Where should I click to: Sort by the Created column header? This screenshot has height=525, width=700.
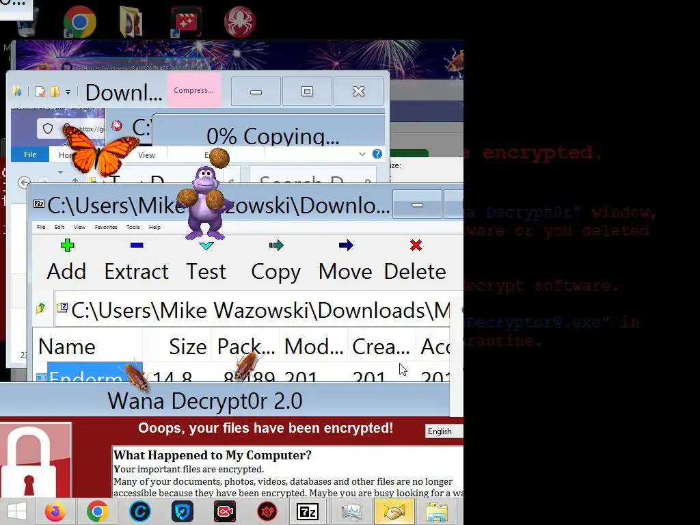381,347
